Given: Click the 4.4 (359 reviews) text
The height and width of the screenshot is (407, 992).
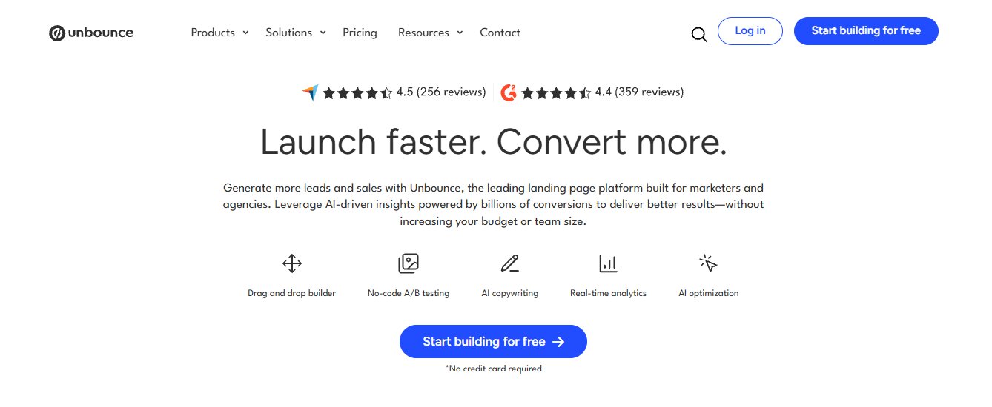Looking at the screenshot, I should tap(639, 92).
